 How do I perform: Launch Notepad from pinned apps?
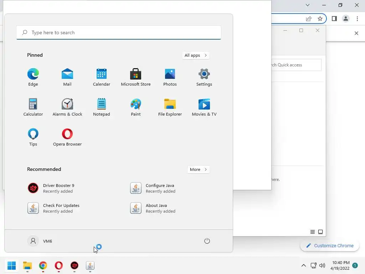pyautogui.click(x=102, y=107)
